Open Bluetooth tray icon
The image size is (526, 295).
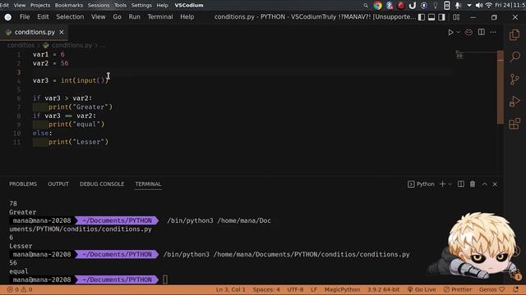coord(390,6)
